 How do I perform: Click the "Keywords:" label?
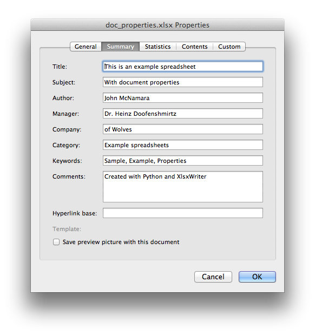tap(67, 161)
